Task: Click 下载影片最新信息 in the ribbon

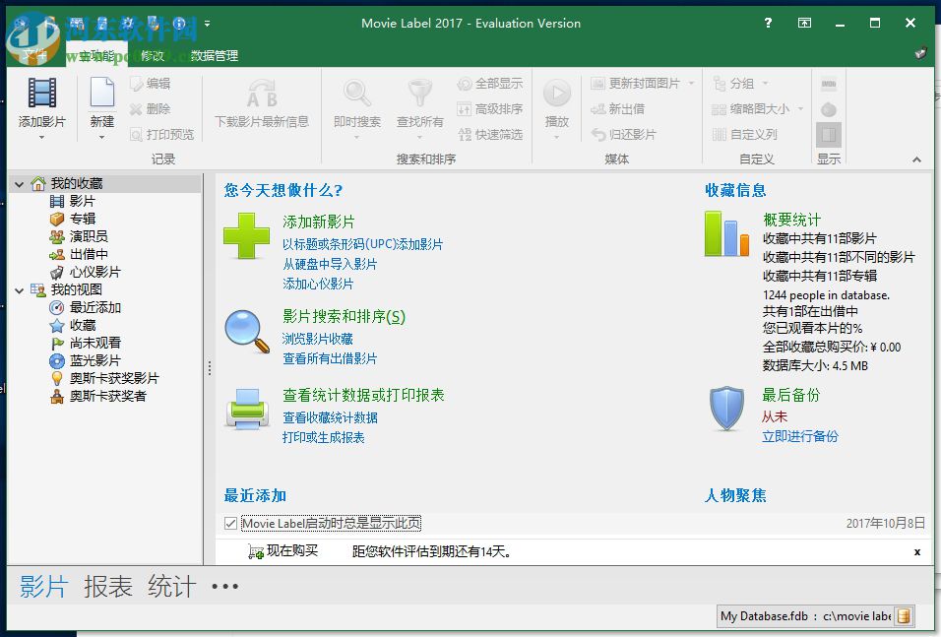Action: [x=262, y=103]
